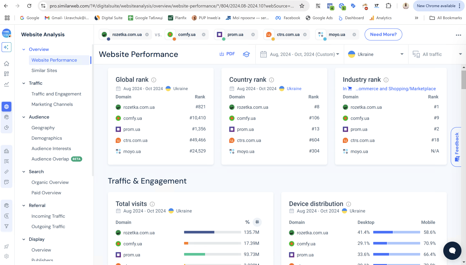Open Similar Sites page

pyautogui.click(x=44, y=71)
